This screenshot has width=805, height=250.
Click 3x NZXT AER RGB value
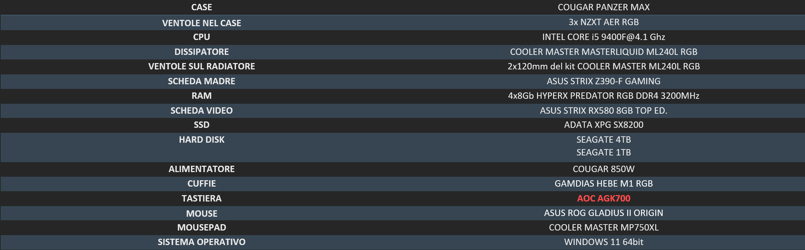[603, 22]
